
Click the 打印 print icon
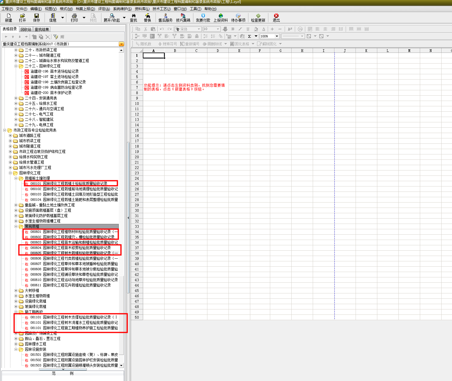pyautogui.click(x=74, y=18)
